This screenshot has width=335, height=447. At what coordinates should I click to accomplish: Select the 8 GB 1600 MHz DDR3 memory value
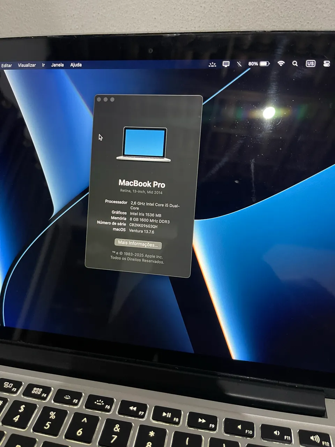click(149, 220)
